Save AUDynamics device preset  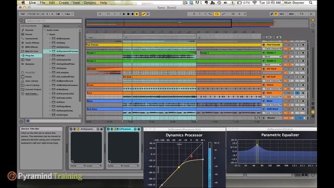tap(102, 129)
